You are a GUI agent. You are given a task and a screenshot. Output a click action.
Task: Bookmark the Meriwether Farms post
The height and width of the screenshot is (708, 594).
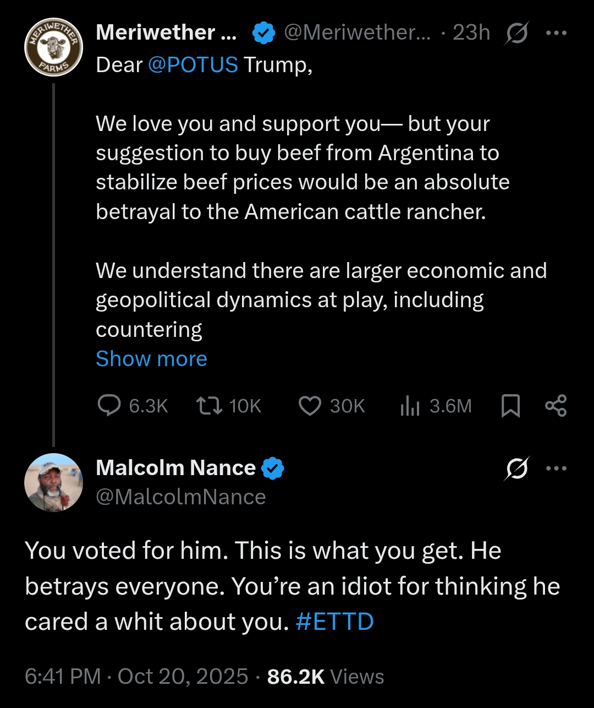point(511,406)
